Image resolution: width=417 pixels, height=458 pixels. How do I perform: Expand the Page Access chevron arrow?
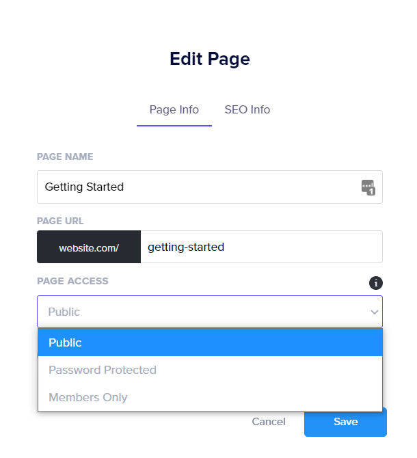(374, 312)
